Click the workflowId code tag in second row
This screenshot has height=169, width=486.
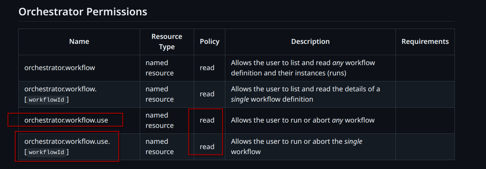[x=46, y=100]
